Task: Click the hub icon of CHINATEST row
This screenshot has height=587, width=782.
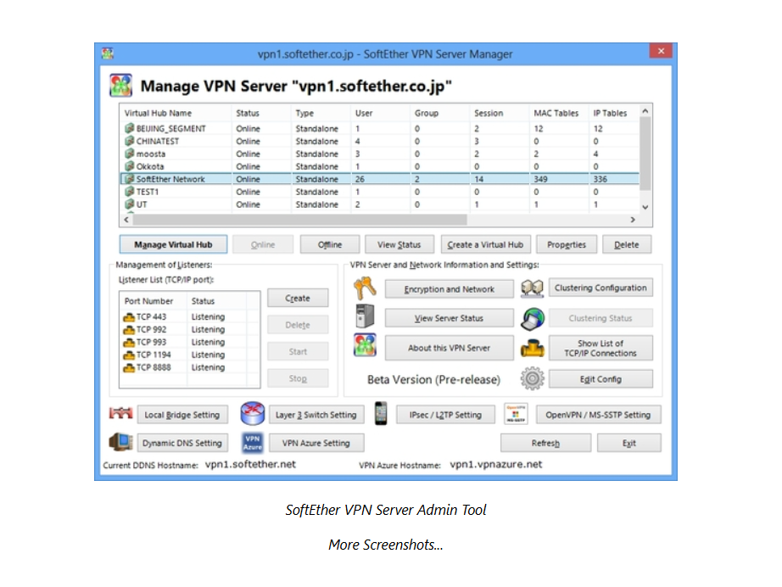Action: pos(129,141)
